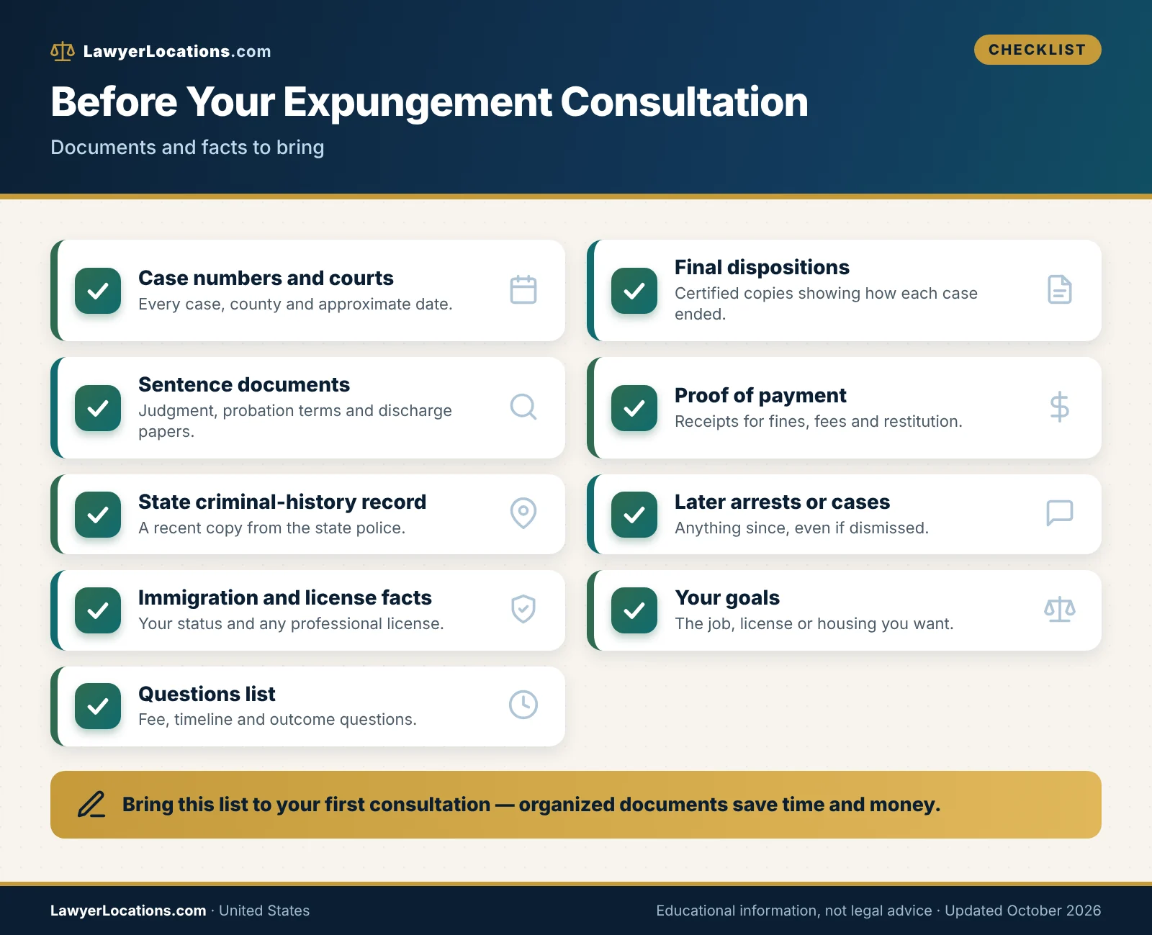Toggle the Sentence documents checkbox
The width and height of the screenshot is (1152, 935).
(98, 408)
